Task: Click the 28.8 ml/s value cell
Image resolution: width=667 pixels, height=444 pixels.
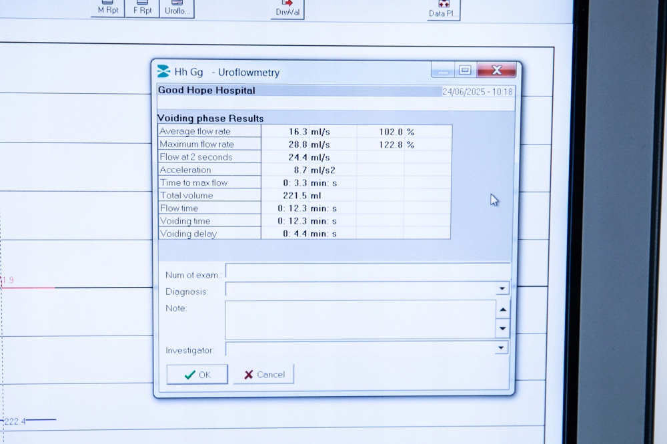Action: point(309,144)
